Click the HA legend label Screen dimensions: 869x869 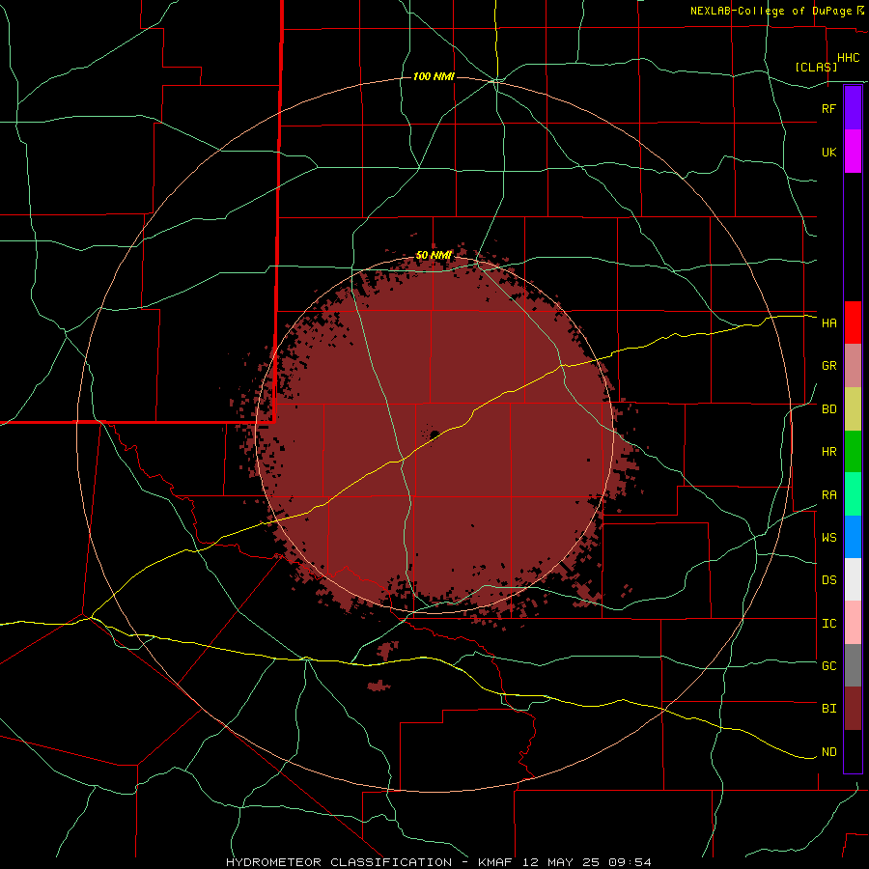828,323
